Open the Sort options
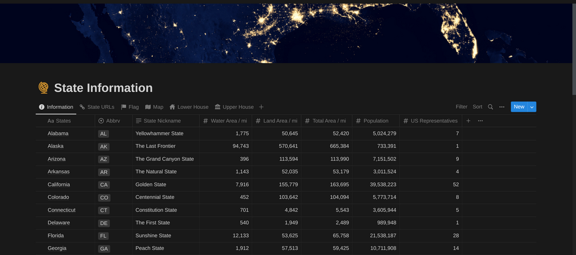576x255 pixels. pos(477,107)
